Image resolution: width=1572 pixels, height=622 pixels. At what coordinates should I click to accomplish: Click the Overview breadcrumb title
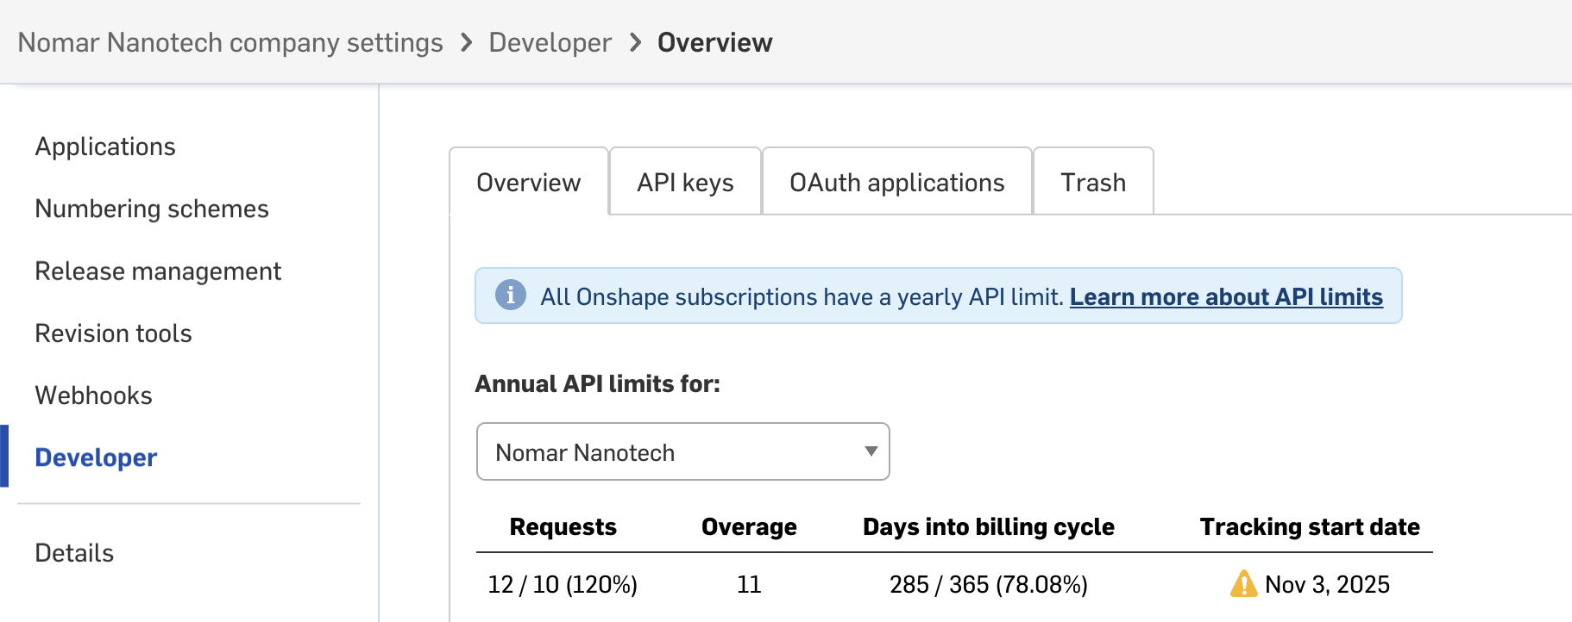(714, 42)
